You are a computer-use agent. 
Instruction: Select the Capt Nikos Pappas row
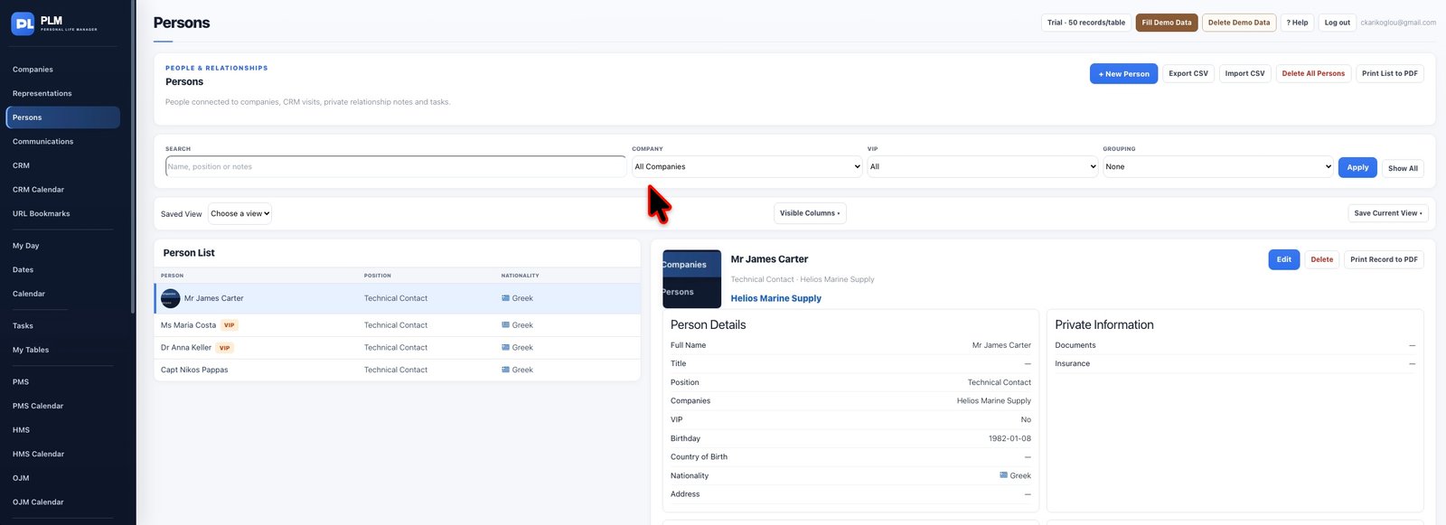(x=398, y=370)
